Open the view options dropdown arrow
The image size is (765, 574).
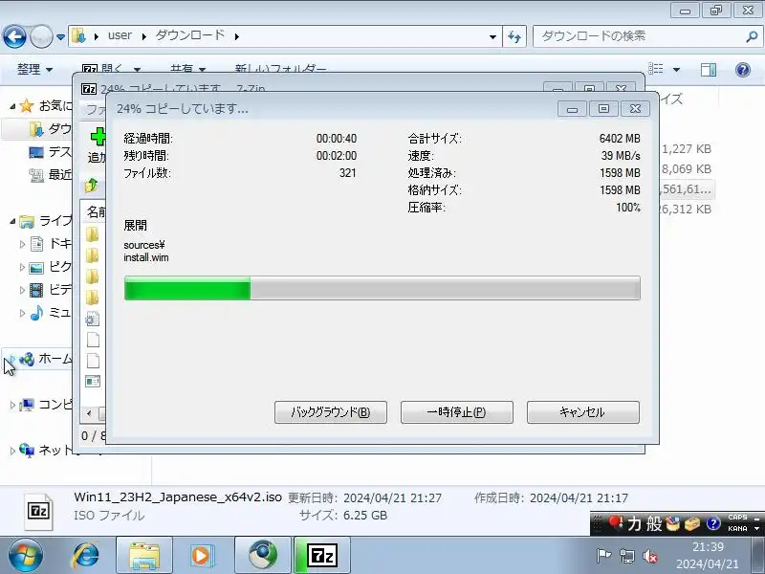coord(677,69)
